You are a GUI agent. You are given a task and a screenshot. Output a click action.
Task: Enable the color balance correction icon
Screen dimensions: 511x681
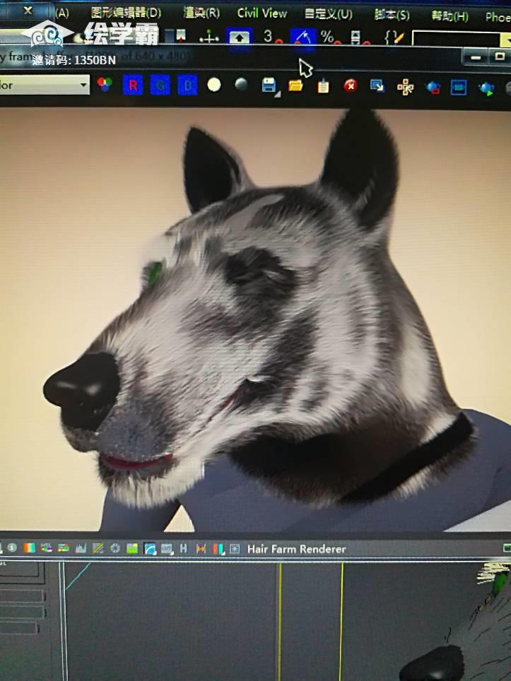point(64,548)
